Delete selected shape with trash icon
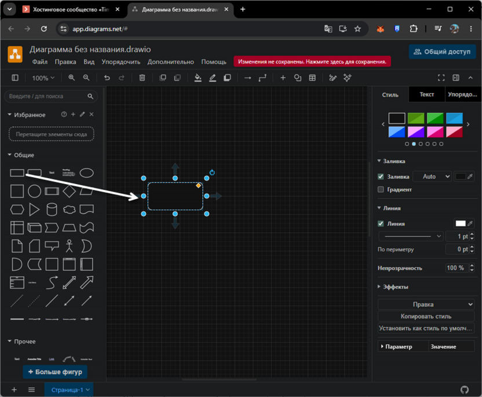 (x=142, y=78)
